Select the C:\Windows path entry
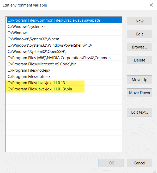157x173 pixels. [x=64, y=33]
